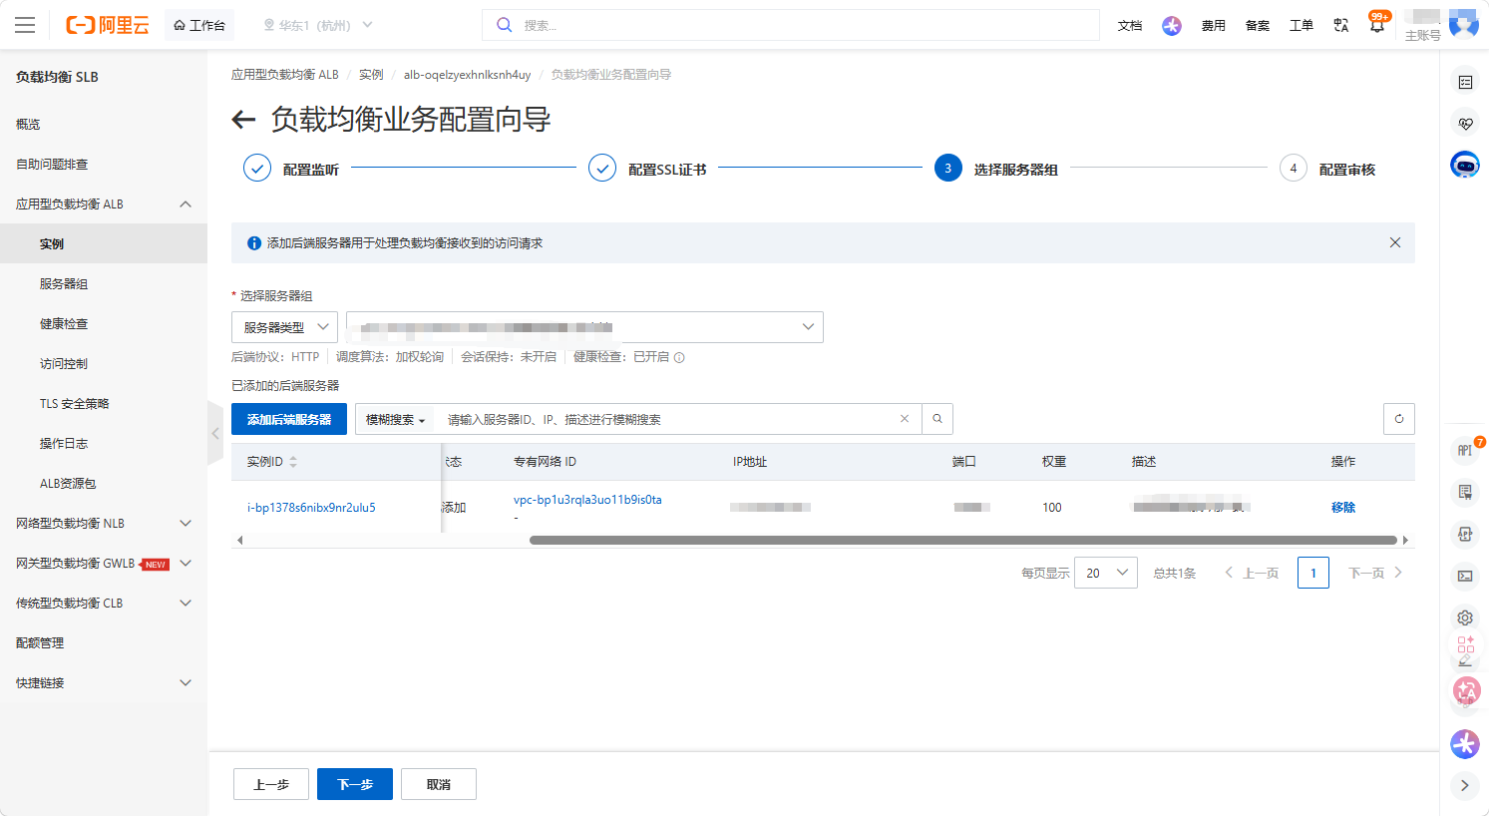Click the table's horizontal scrollbar thumb
1489x816 pixels.
[x=962, y=540]
